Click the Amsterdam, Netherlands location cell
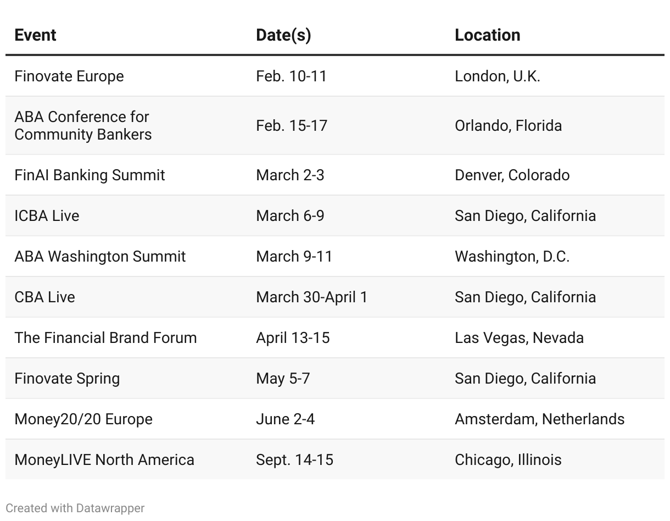 tap(539, 419)
